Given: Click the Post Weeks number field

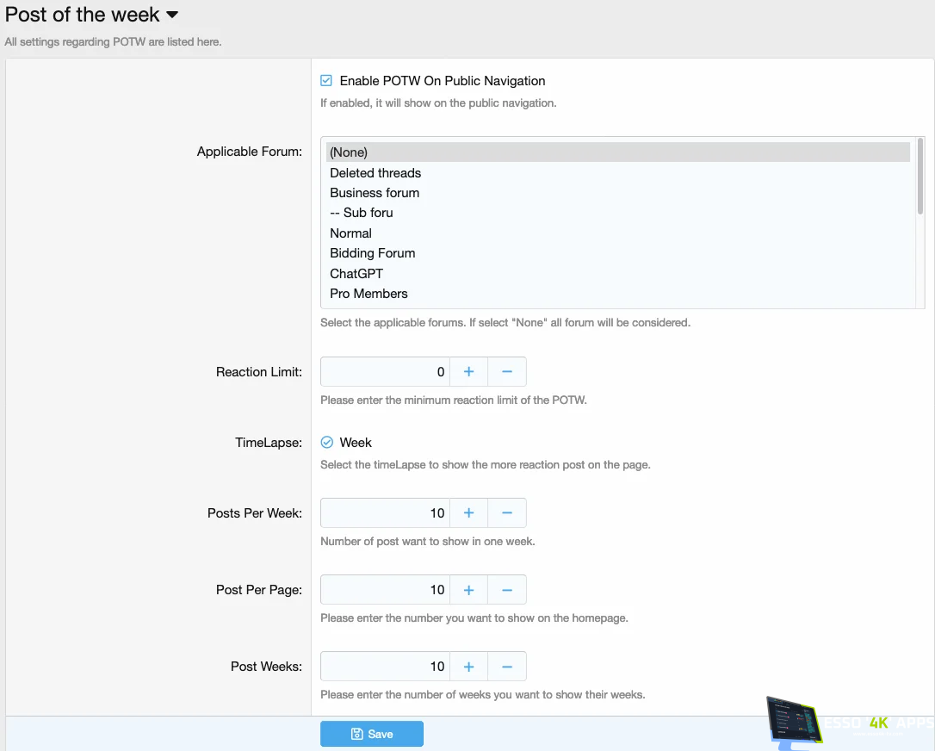Looking at the screenshot, I should [x=385, y=667].
